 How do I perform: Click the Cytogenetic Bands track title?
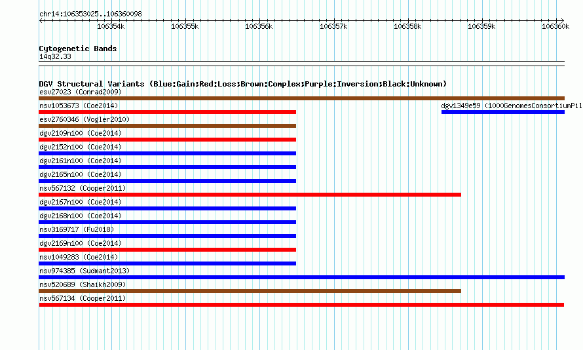click(x=78, y=49)
